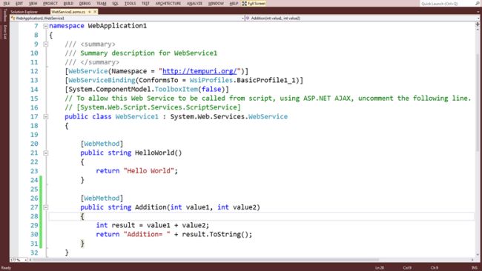Open the ARCHITECTURE menu
Screen dimensions: 482x271
coord(168,4)
